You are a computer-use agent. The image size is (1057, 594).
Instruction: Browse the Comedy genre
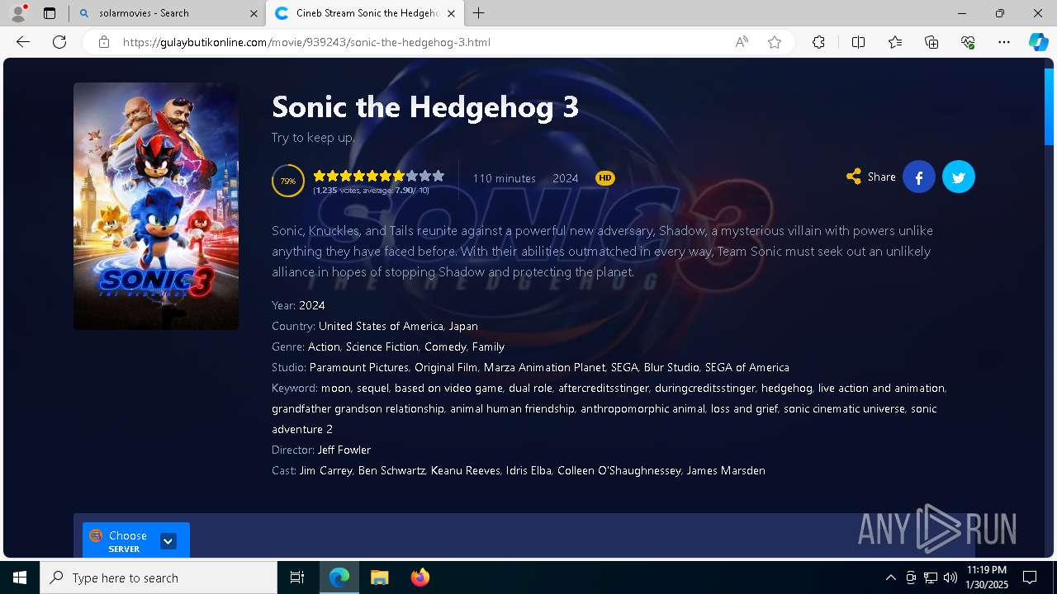445,346
